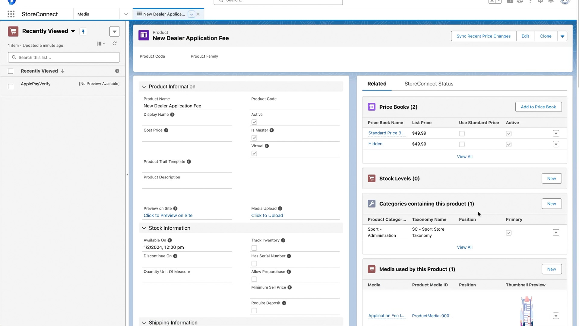The width and height of the screenshot is (579, 326).
Task: Click the Edit button
Action: pos(525,36)
